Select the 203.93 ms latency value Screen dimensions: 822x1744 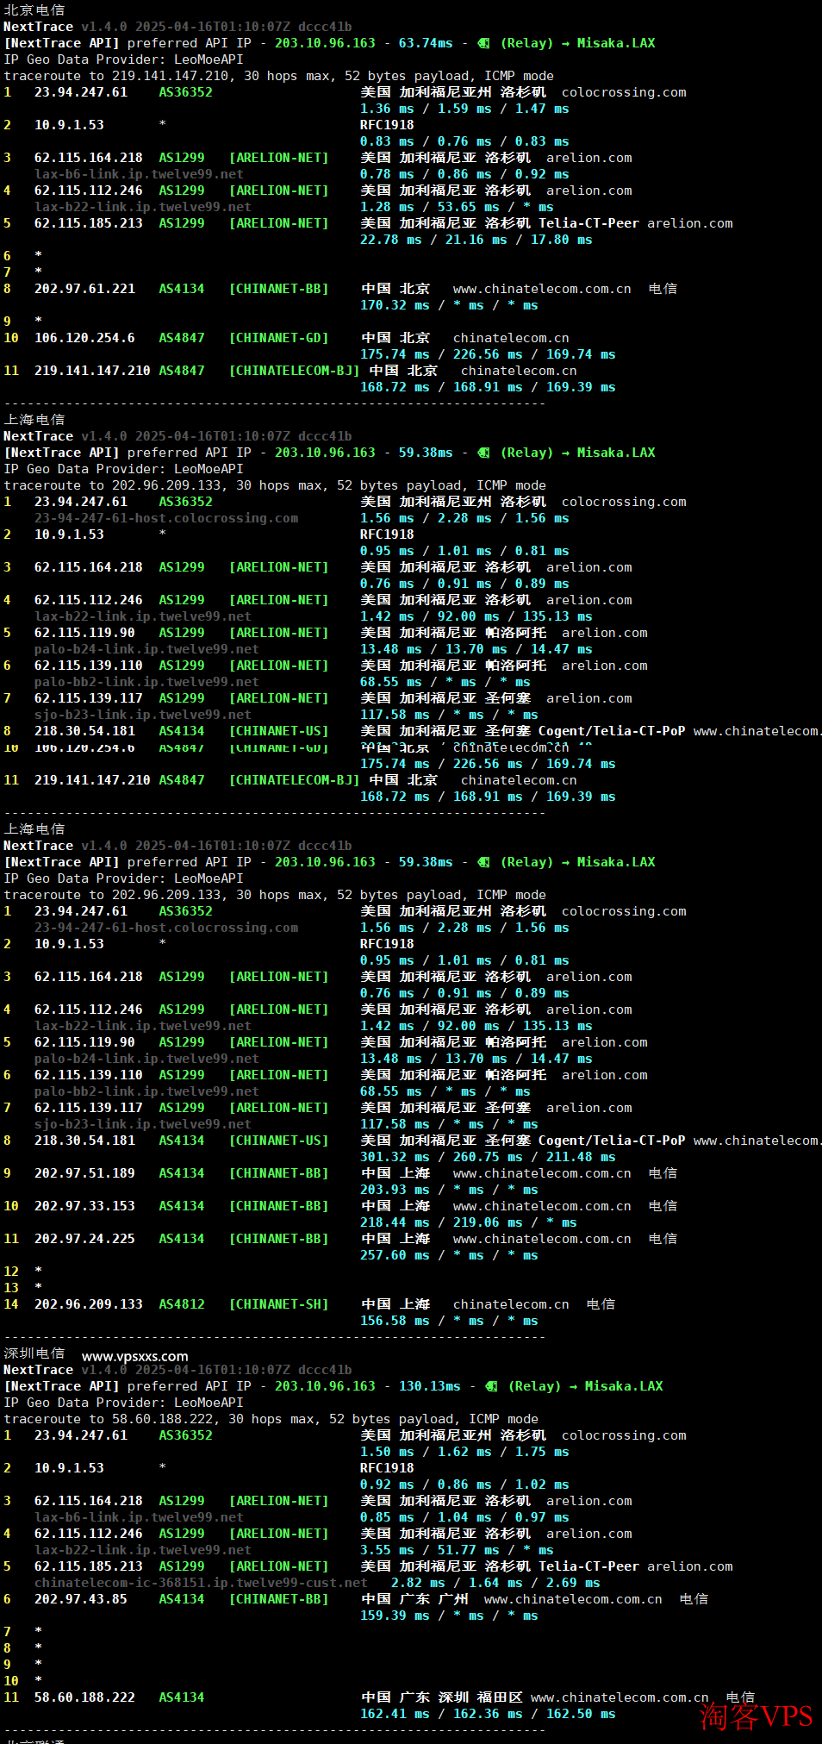pyautogui.click(x=395, y=1190)
